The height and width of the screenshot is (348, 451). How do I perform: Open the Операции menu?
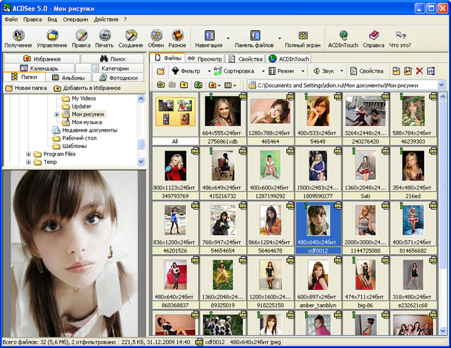pos(75,19)
